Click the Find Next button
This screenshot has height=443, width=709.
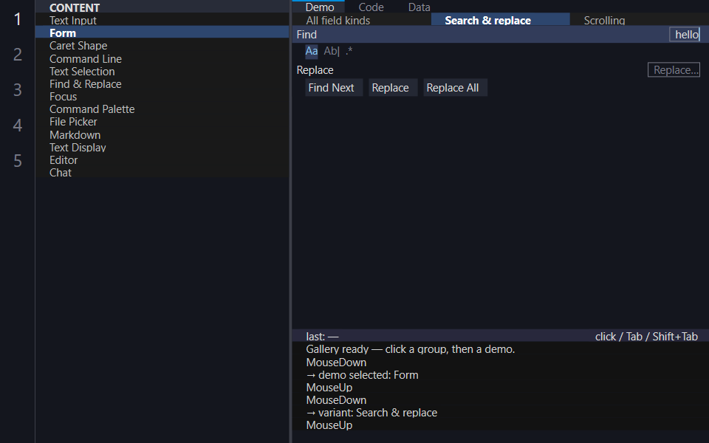click(x=334, y=88)
